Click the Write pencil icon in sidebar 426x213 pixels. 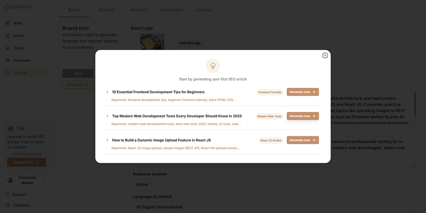click(x=7, y=23)
